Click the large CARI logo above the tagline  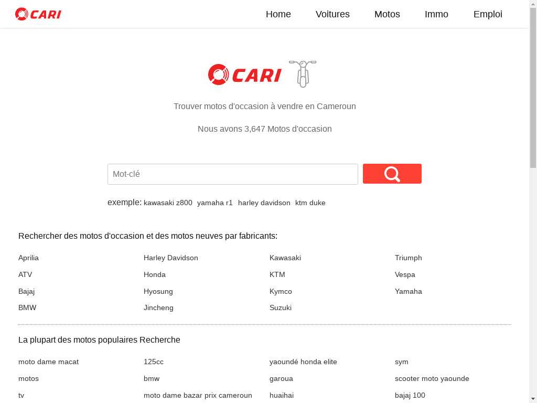click(x=244, y=75)
